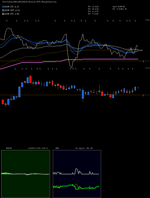Click the '3' price axis label
Viewport: 150px width, 198px height.
143,61
